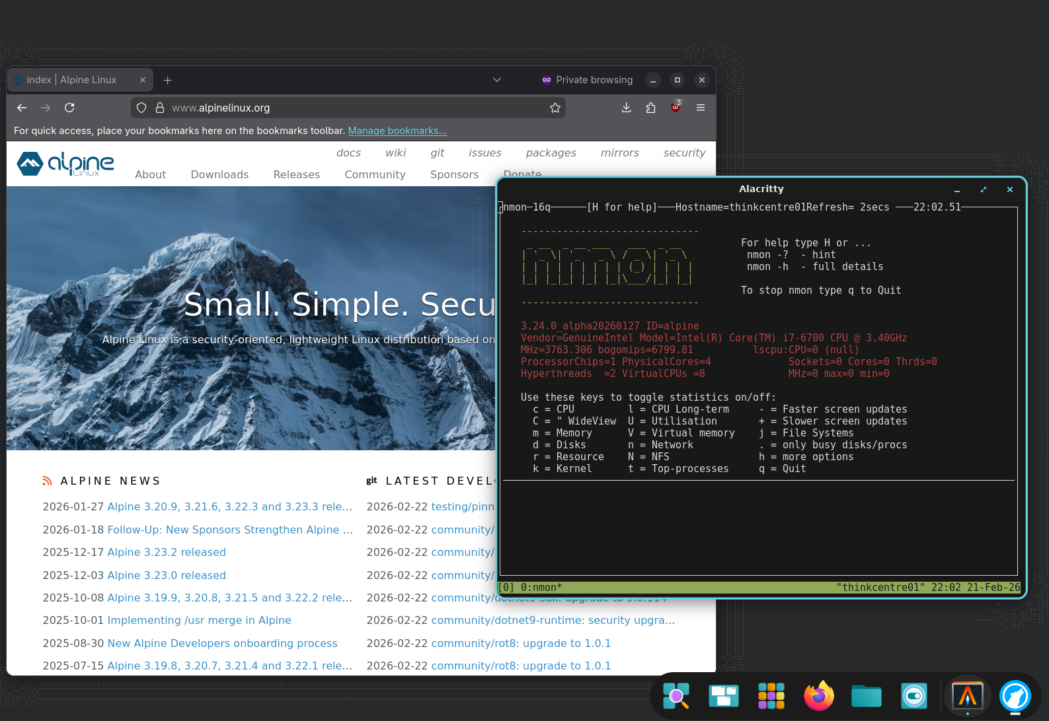Switch to the index Alpine Linux tab
This screenshot has height=721, width=1049.
(73, 80)
